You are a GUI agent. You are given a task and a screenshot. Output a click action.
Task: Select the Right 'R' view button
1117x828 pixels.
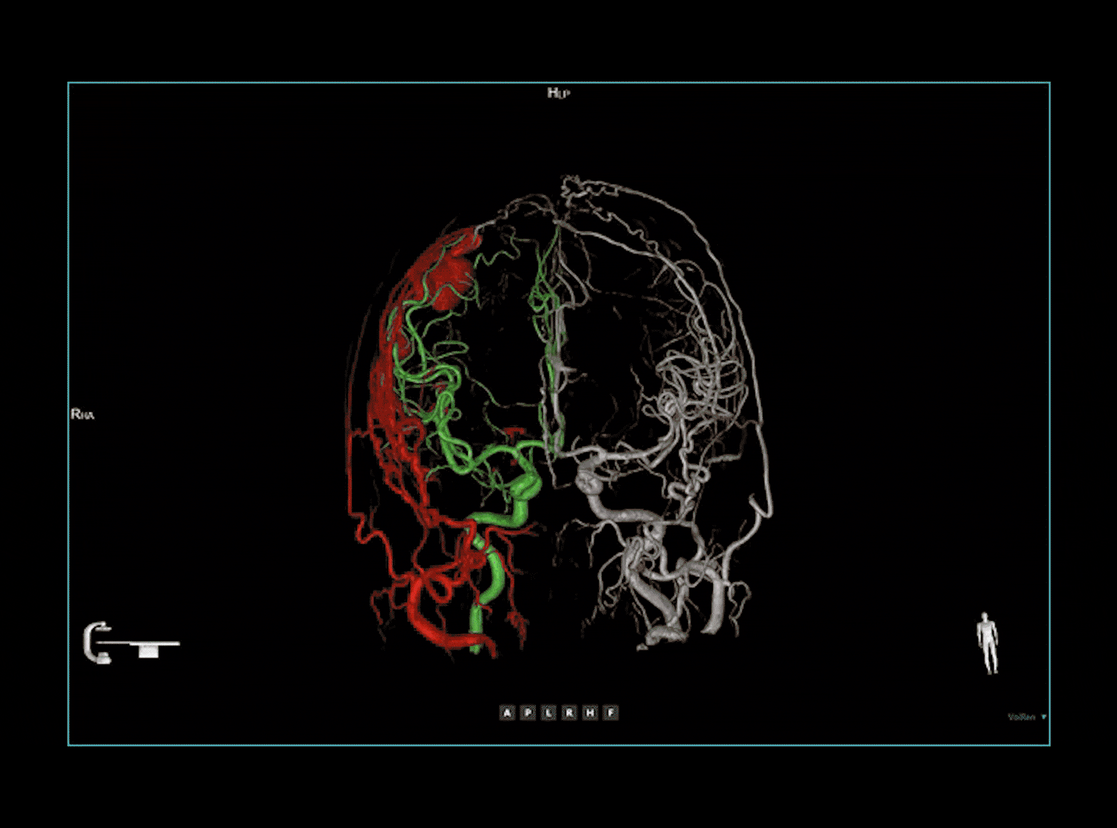click(569, 712)
